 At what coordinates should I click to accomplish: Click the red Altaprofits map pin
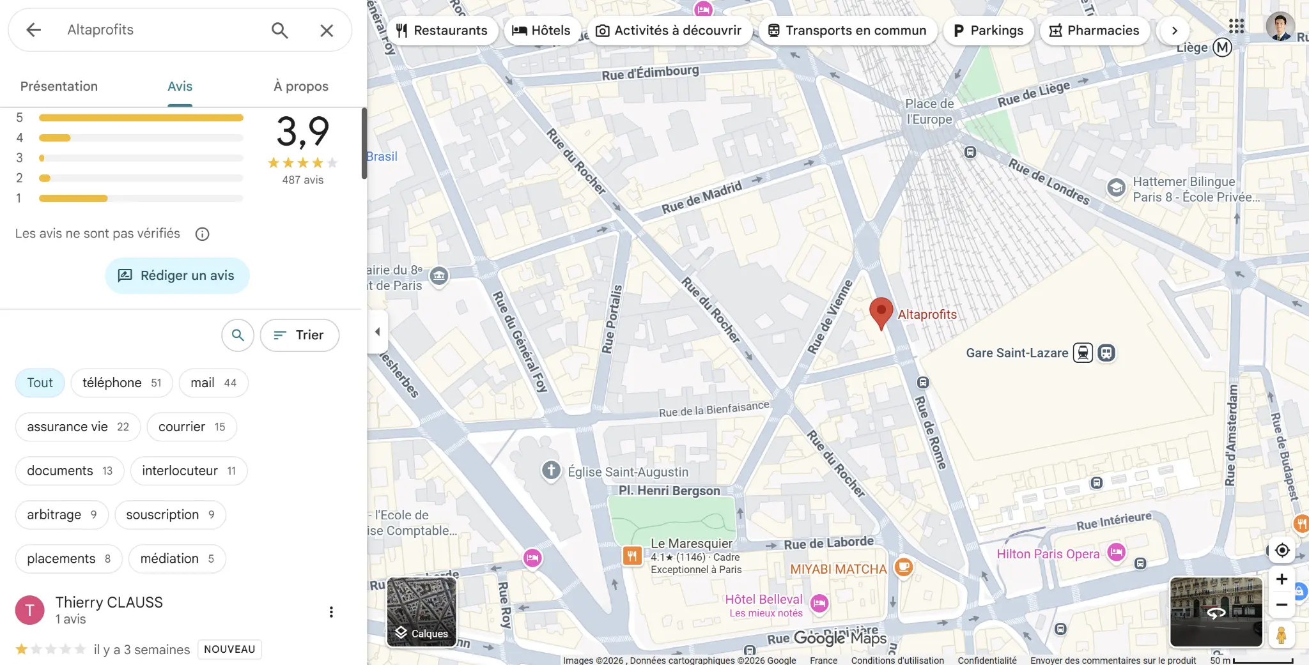coord(881,314)
